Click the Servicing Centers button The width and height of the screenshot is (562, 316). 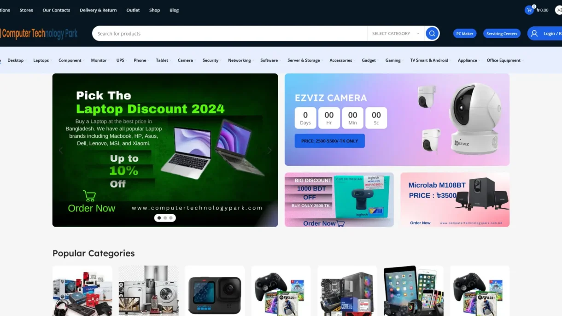(502, 34)
